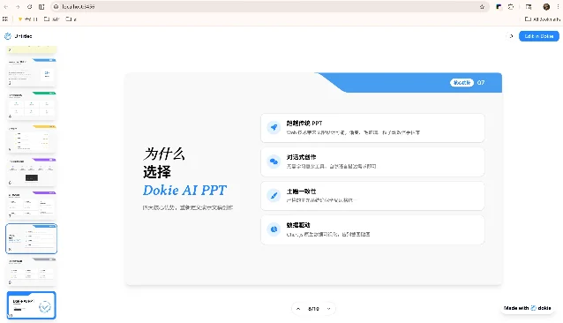Viewport: 563px width, 323px height.
Task: Bookmark this page with the star icon
Action: pos(482,7)
